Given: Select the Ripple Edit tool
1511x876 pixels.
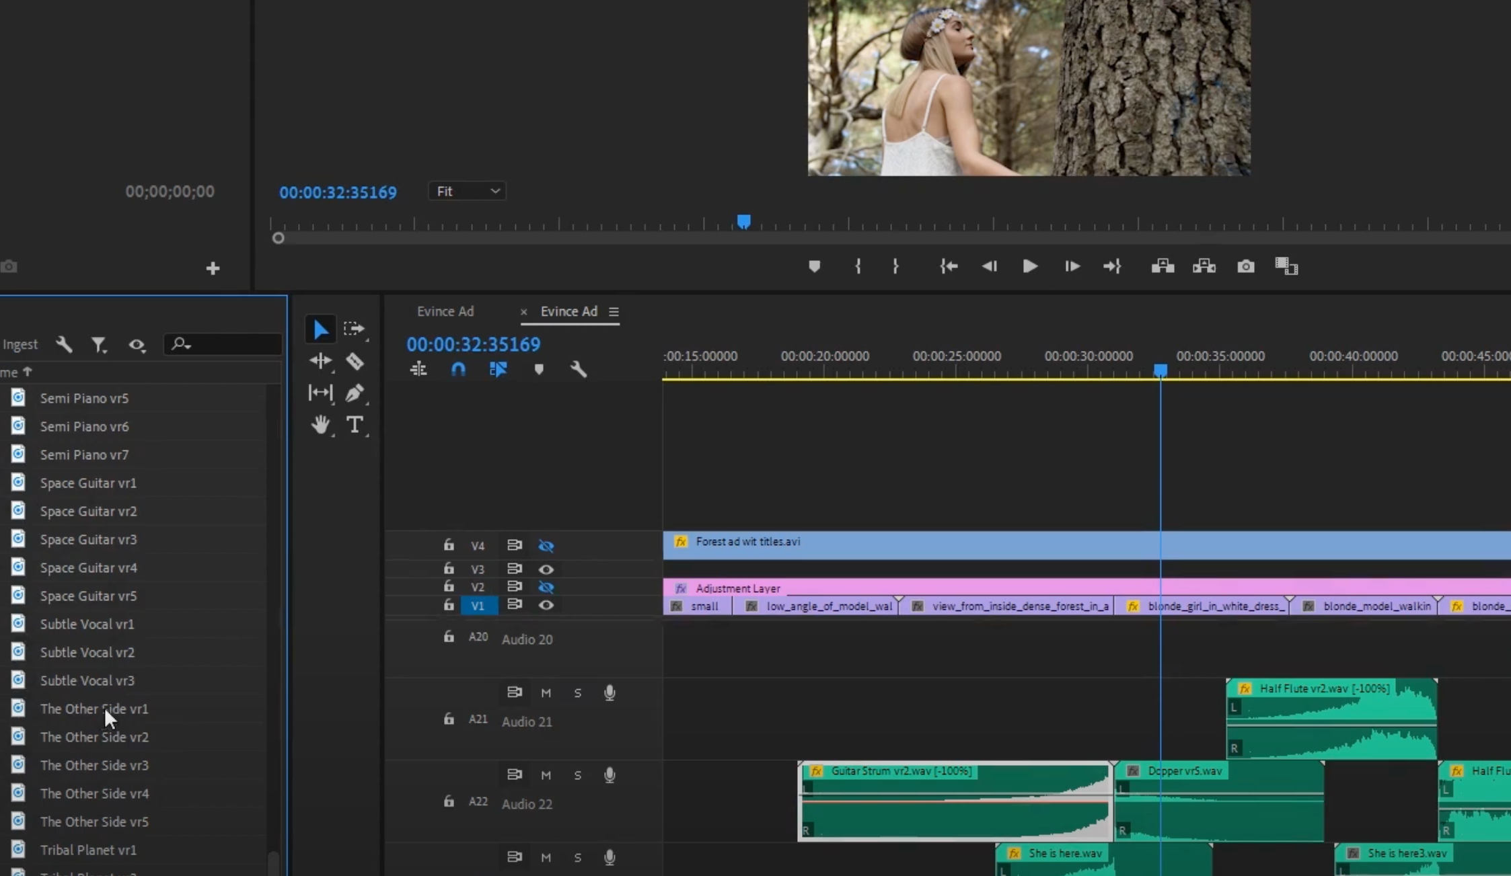Looking at the screenshot, I should pyautogui.click(x=320, y=361).
